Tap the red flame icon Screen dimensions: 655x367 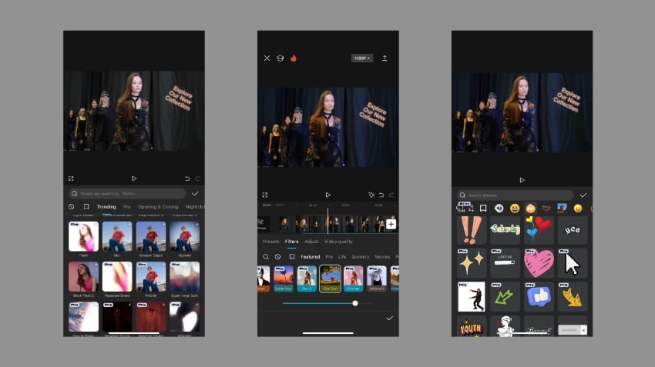pyautogui.click(x=294, y=58)
